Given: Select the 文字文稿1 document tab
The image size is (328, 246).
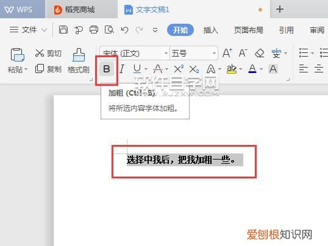Looking at the screenshot, I should pos(194,9).
